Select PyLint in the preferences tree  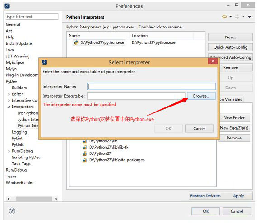coord(17,139)
